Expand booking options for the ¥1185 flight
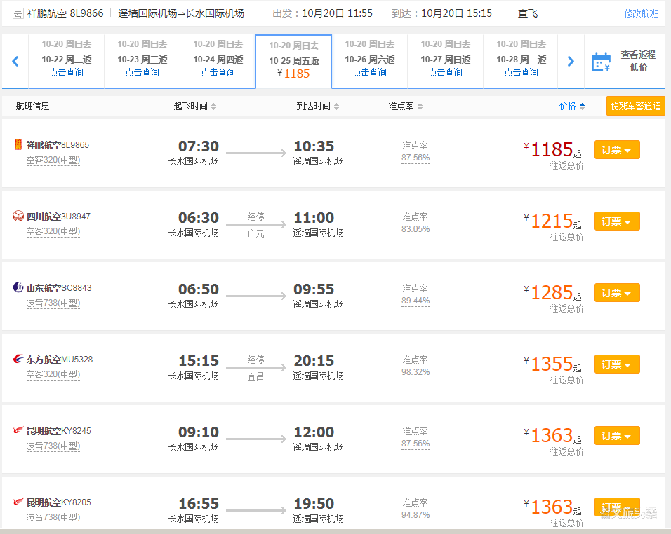Screen dimensions: 671x534 pyautogui.click(x=617, y=150)
